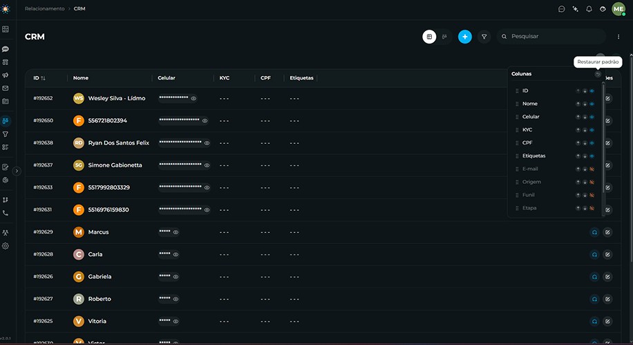Expand the left sidebar with the chevron
The height and width of the screenshot is (345, 633).
(x=17, y=171)
